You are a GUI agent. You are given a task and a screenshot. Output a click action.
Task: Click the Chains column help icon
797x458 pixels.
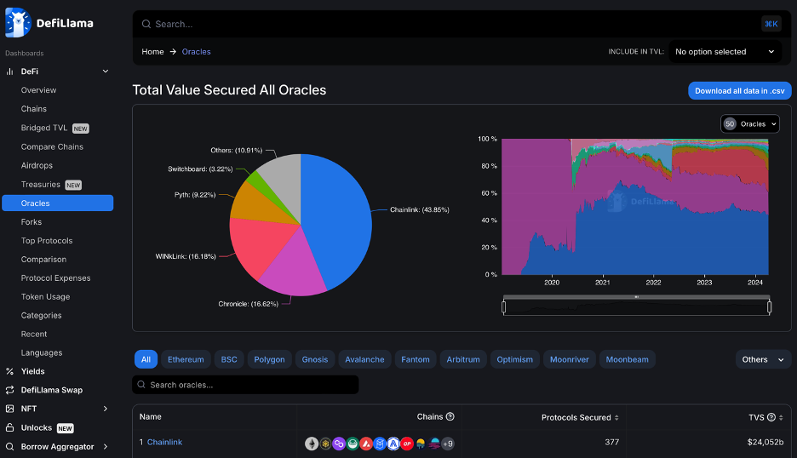(x=450, y=416)
